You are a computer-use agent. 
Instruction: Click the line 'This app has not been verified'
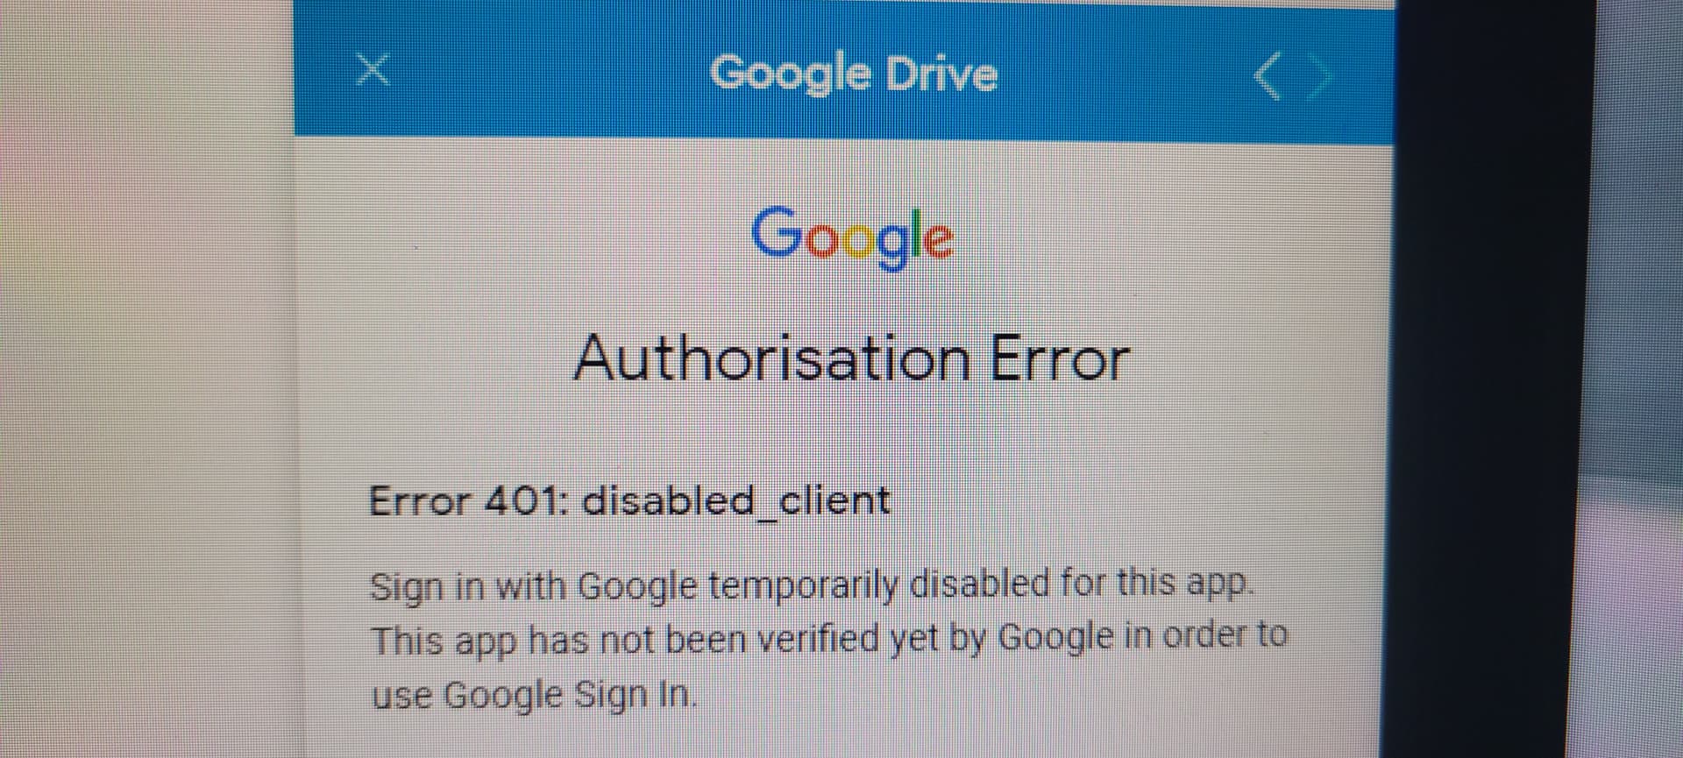(x=828, y=639)
